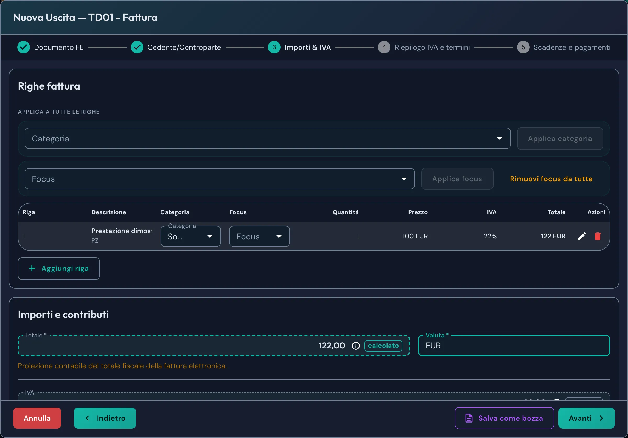Image resolution: width=628 pixels, height=438 pixels.
Task: Go back with Indietro button
Action: [105, 418]
